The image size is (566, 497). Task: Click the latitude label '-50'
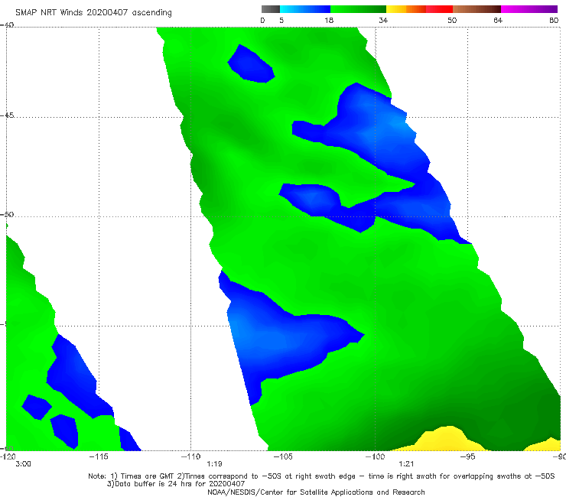tap(7, 214)
